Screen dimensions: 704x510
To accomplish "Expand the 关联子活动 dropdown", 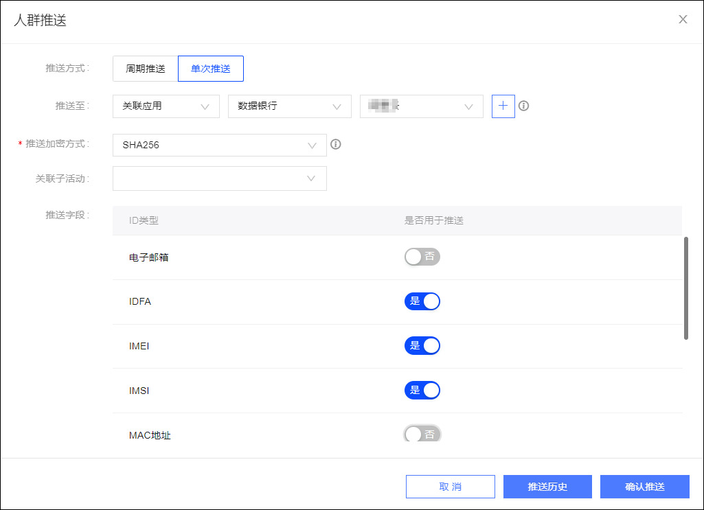I will tap(220, 178).
